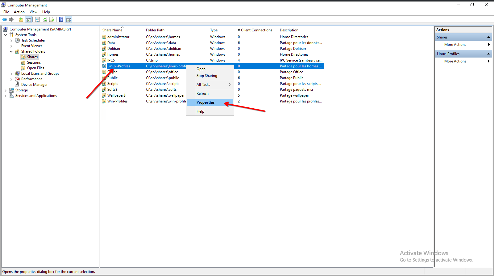Viewport: 494px width, 276px height.
Task: Click the Task Scheduler clock icon
Action: tap(17, 40)
